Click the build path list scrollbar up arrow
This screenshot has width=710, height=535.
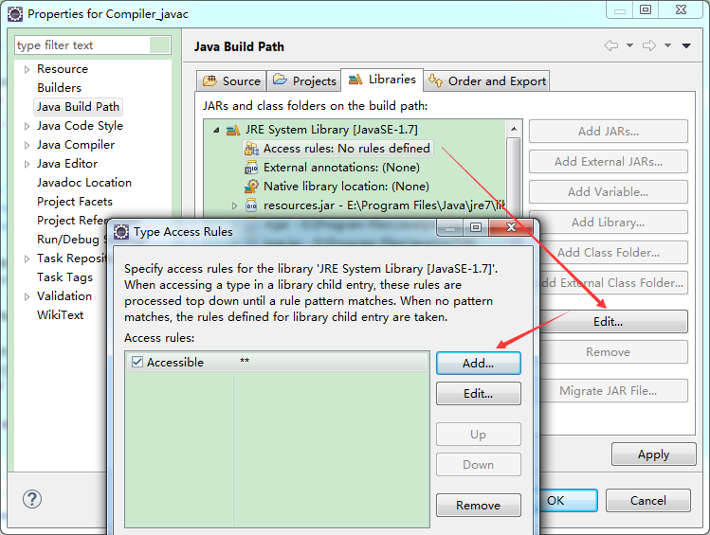coord(514,129)
